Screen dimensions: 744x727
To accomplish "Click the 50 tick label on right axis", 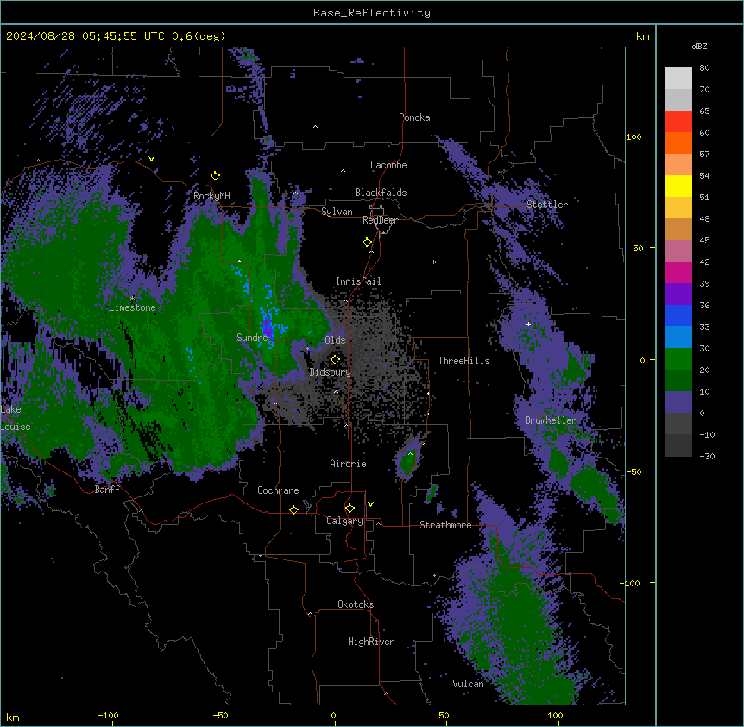I will tap(638, 248).
